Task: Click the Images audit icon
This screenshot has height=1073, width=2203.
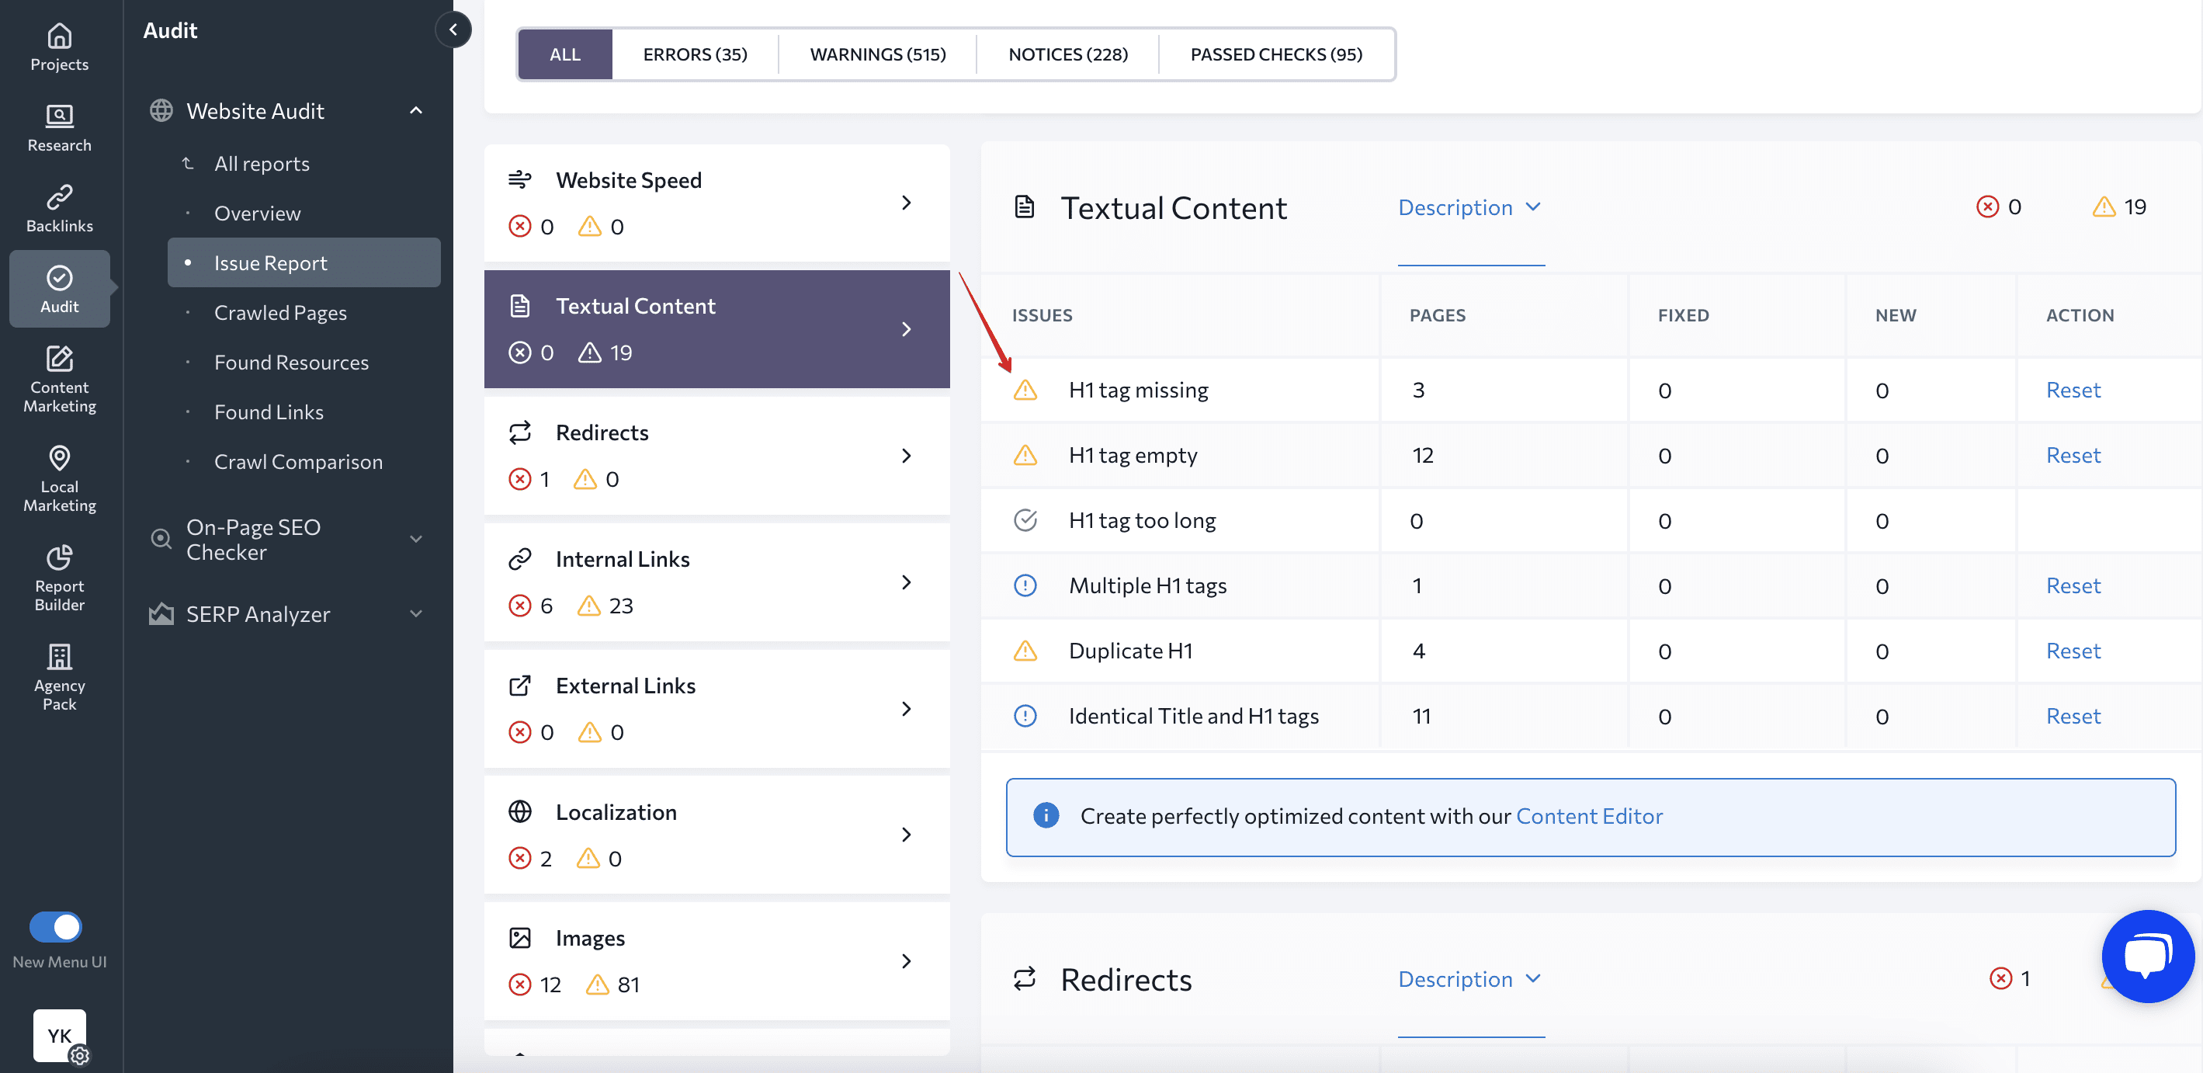Action: (x=521, y=937)
